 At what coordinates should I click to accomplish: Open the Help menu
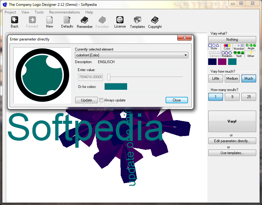click(89, 12)
